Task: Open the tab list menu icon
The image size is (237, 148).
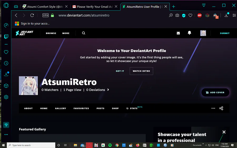Action: click(204, 6)
